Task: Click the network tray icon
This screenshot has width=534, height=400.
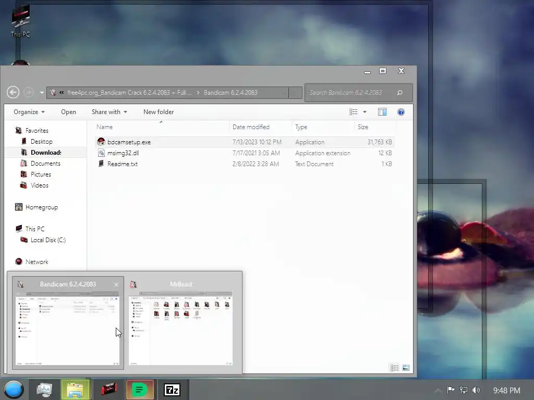Action: pos(464,390)
